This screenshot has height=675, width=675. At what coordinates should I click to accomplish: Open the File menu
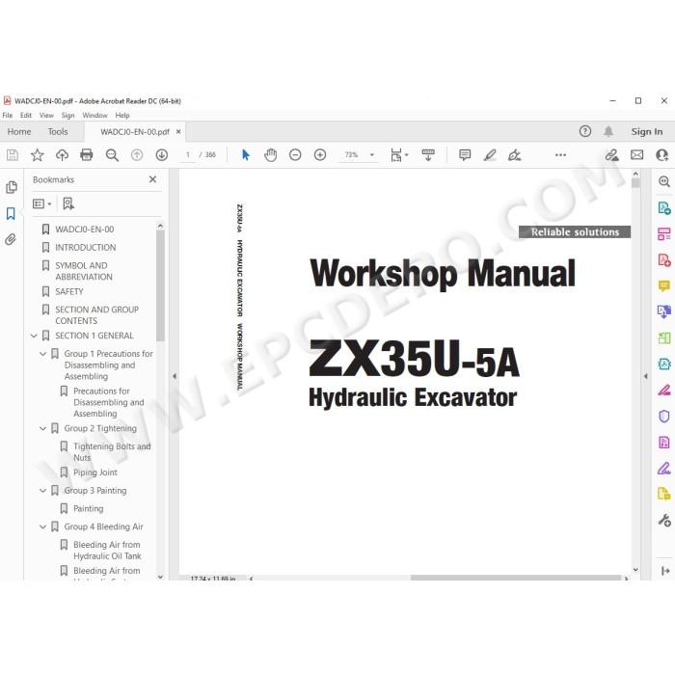coord(8,116)
